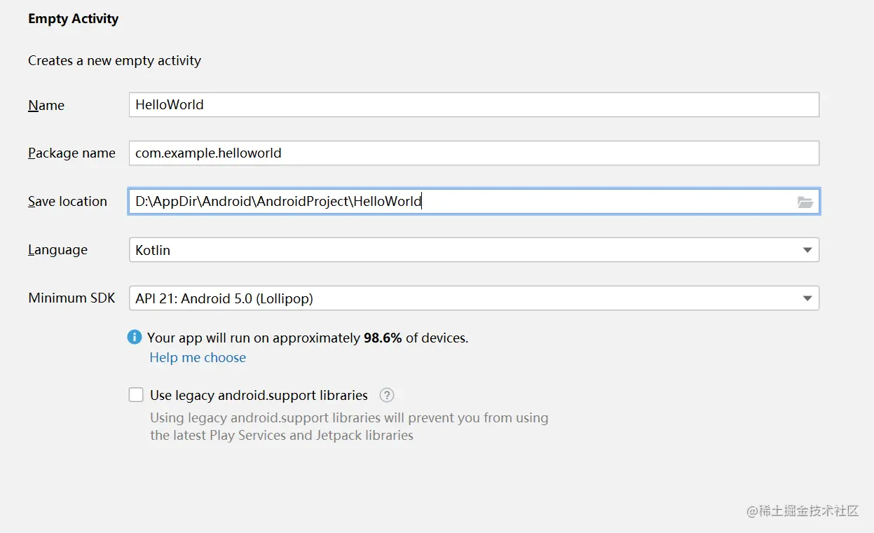The width and height of the screenshot is (874, 533).
Task: Expand the Minimum SDK dropdown arrow
Action: tap(807, 298)
